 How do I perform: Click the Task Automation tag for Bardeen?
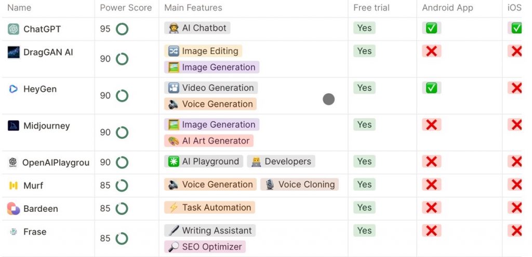tap(210, 208)
